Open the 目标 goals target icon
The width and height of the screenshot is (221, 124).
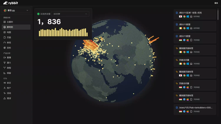pos(4,48)
